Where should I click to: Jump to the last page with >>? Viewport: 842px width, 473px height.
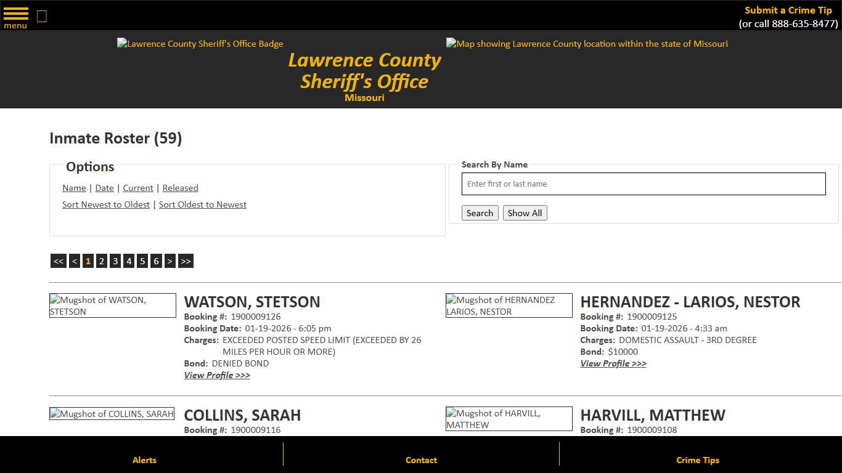(186, 261)
